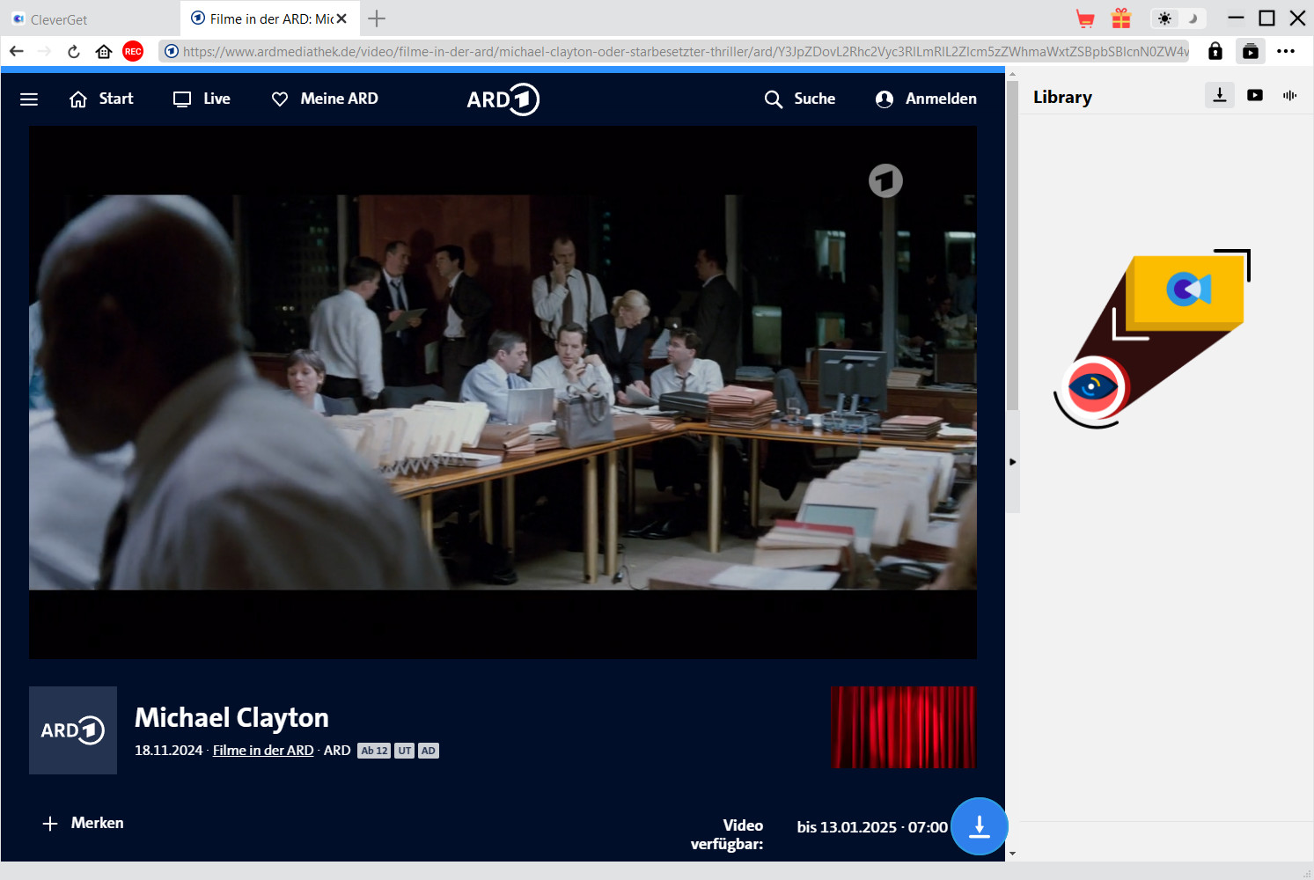Click the padlock icon in toolbar
Image resolution: width=1314 pixels, height=880 pixels.
[1215, 51]
